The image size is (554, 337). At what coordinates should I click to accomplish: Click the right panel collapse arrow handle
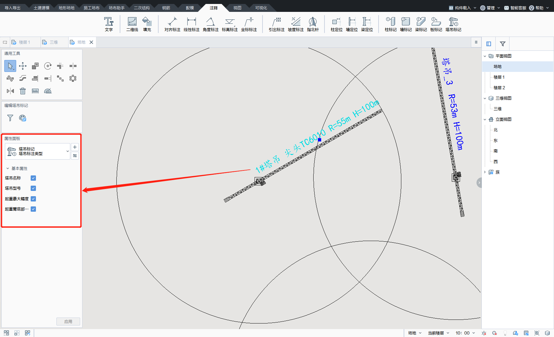[x=479, y=182]
